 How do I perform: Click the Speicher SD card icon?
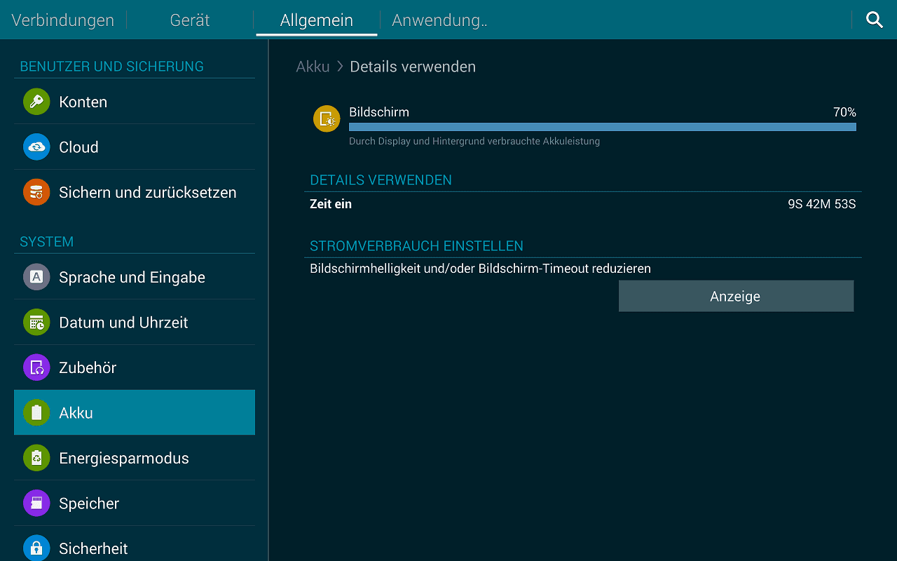point(36,503)
